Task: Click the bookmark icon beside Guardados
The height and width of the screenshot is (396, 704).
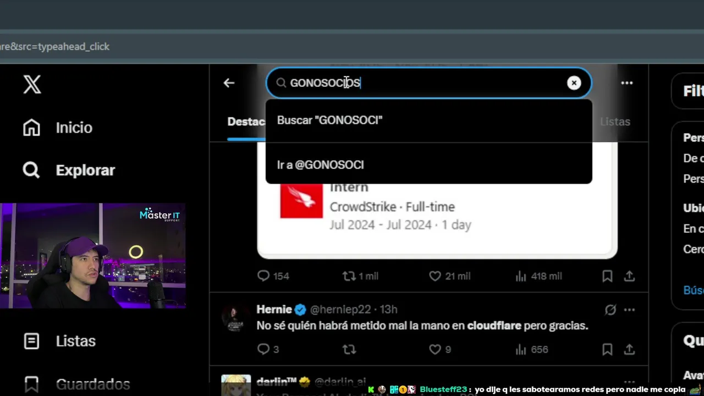Action: click(31, 384)
